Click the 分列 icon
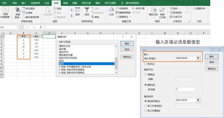 (111, 10)
